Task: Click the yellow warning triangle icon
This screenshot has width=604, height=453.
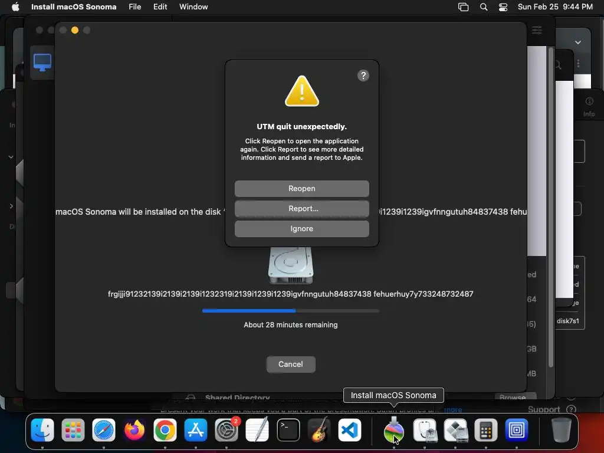Action: 301,91
